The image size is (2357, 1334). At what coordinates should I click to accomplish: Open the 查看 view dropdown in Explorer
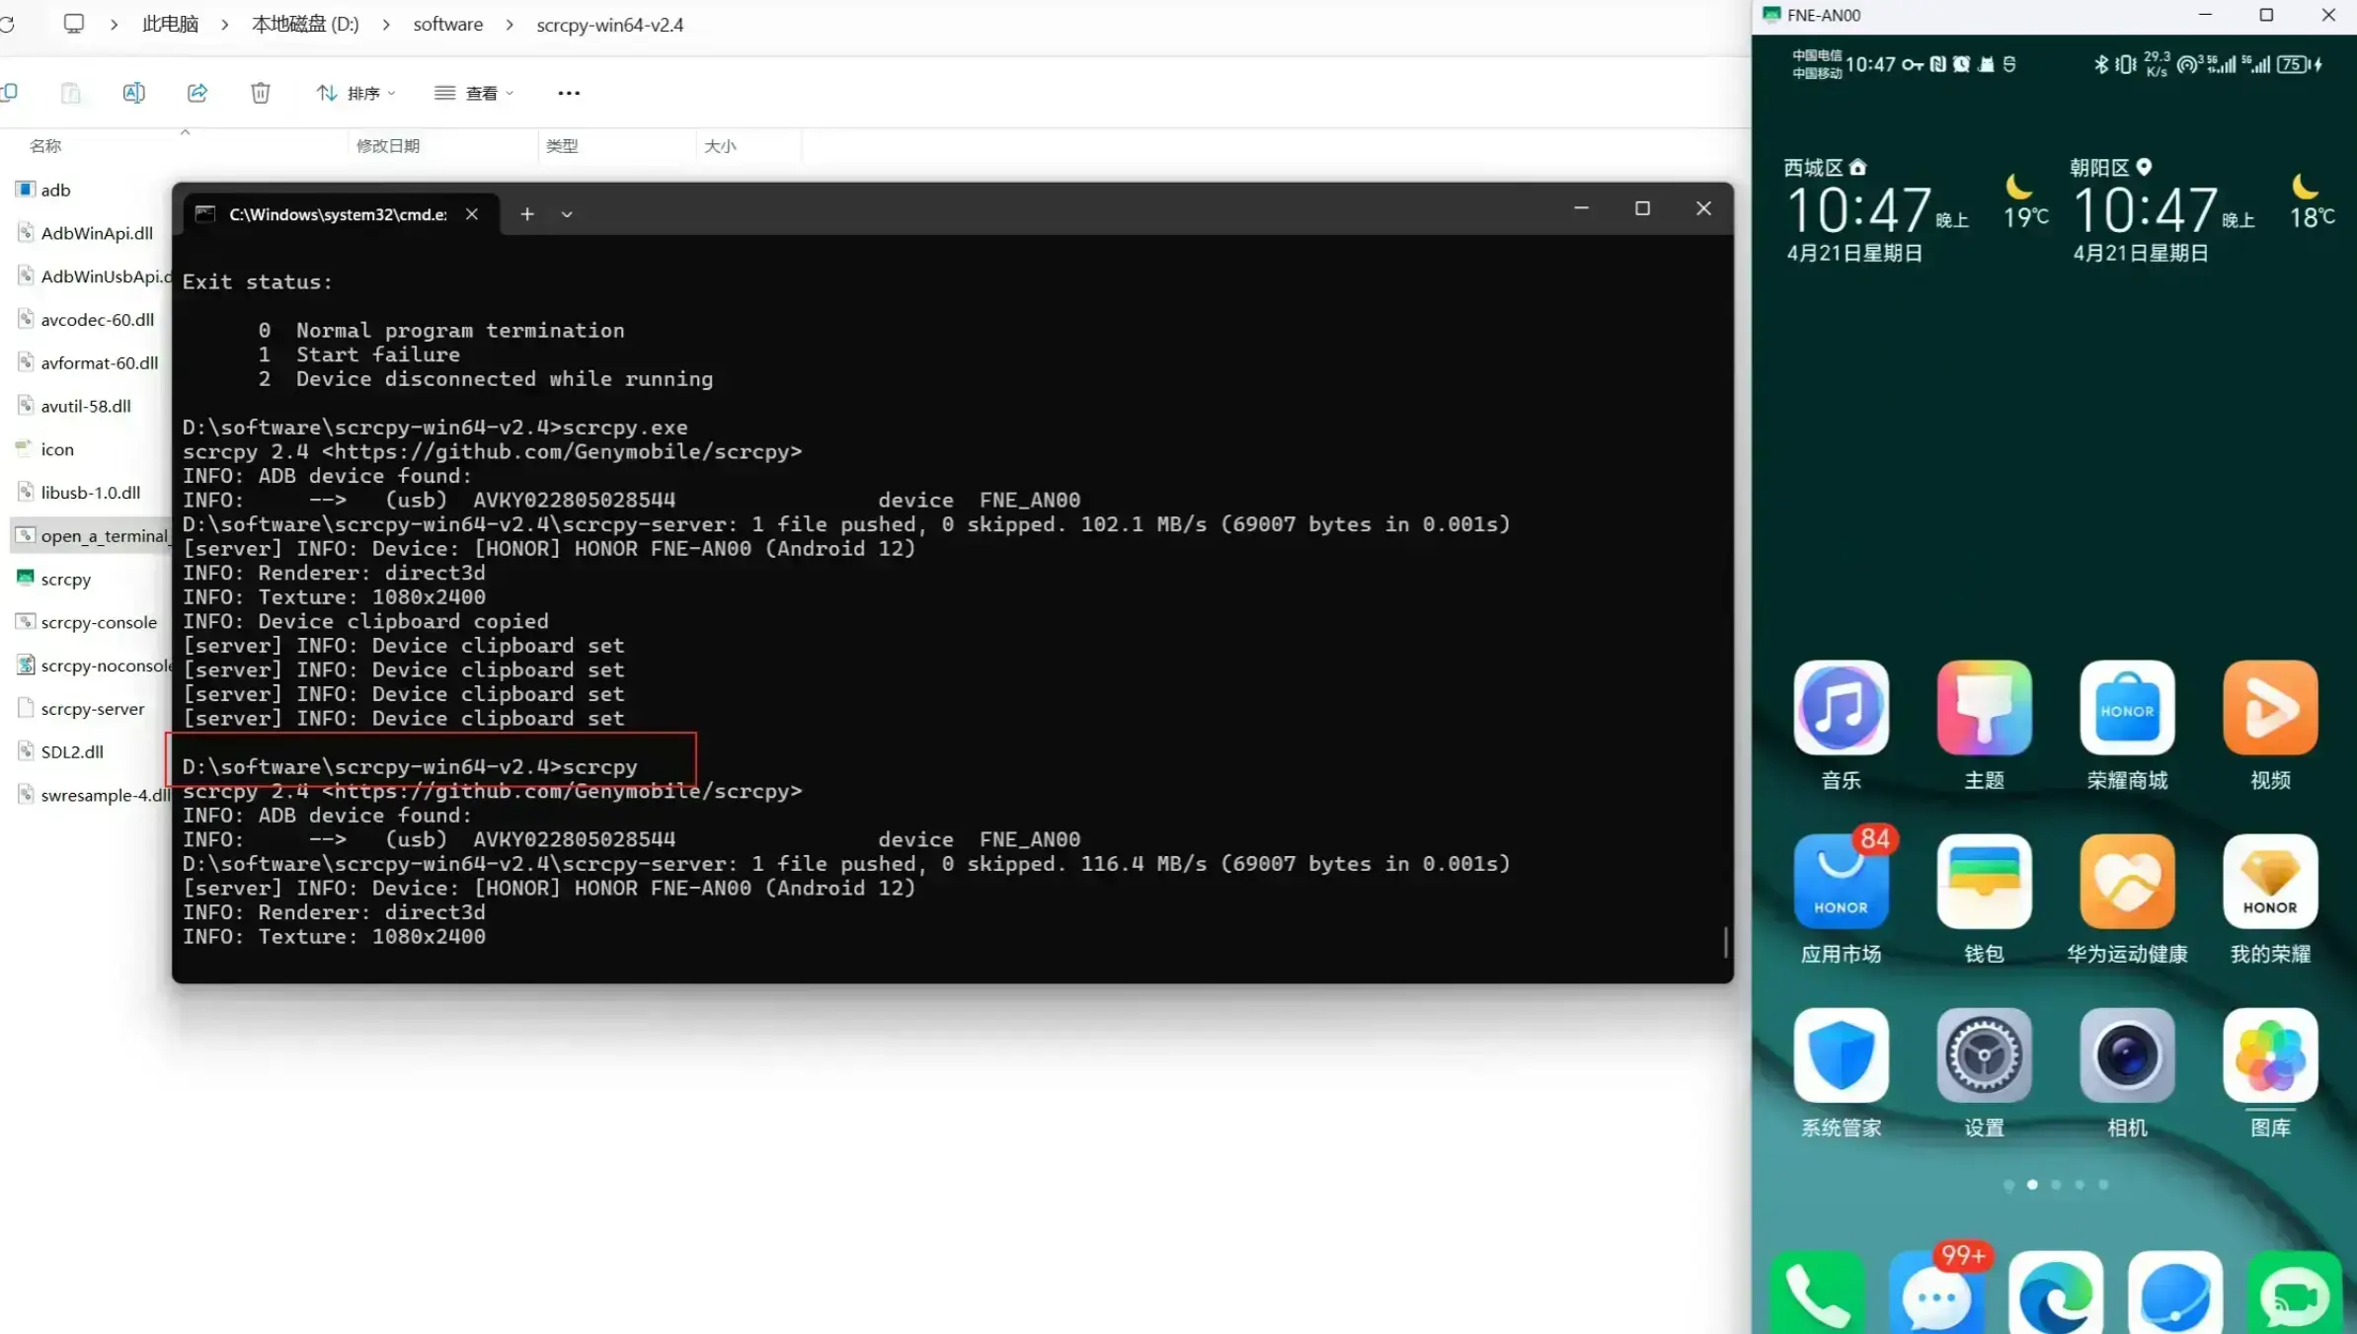pos(474,93)
